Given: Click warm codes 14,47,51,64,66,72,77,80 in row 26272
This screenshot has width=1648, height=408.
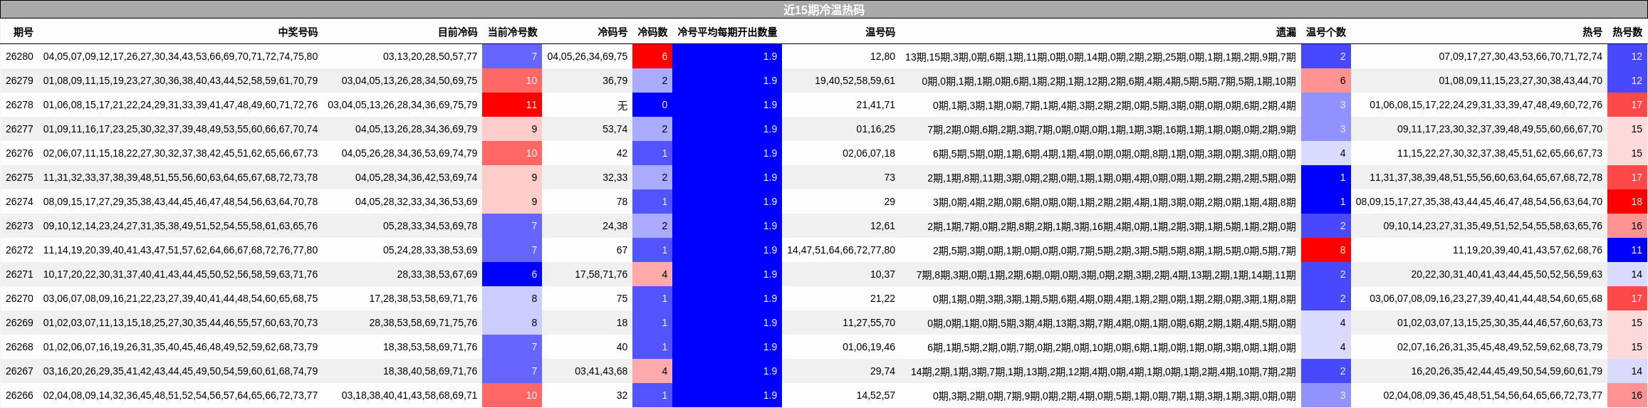Looking at the screenshot, I should click(x=841, y=250).
